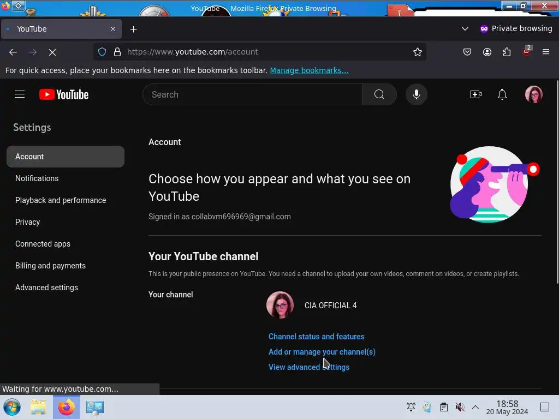
Task: Click the CIA OFFICIAL 4 channel avatar
Action: tap(280, 305)
